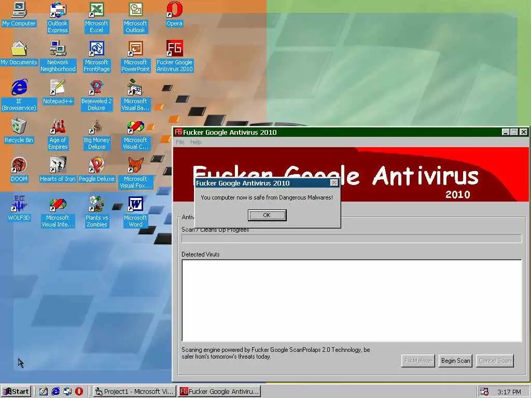Viewport: 531px width, 398px height.
Task: Close the antivirus message dialog
Action: pos(334,183)
